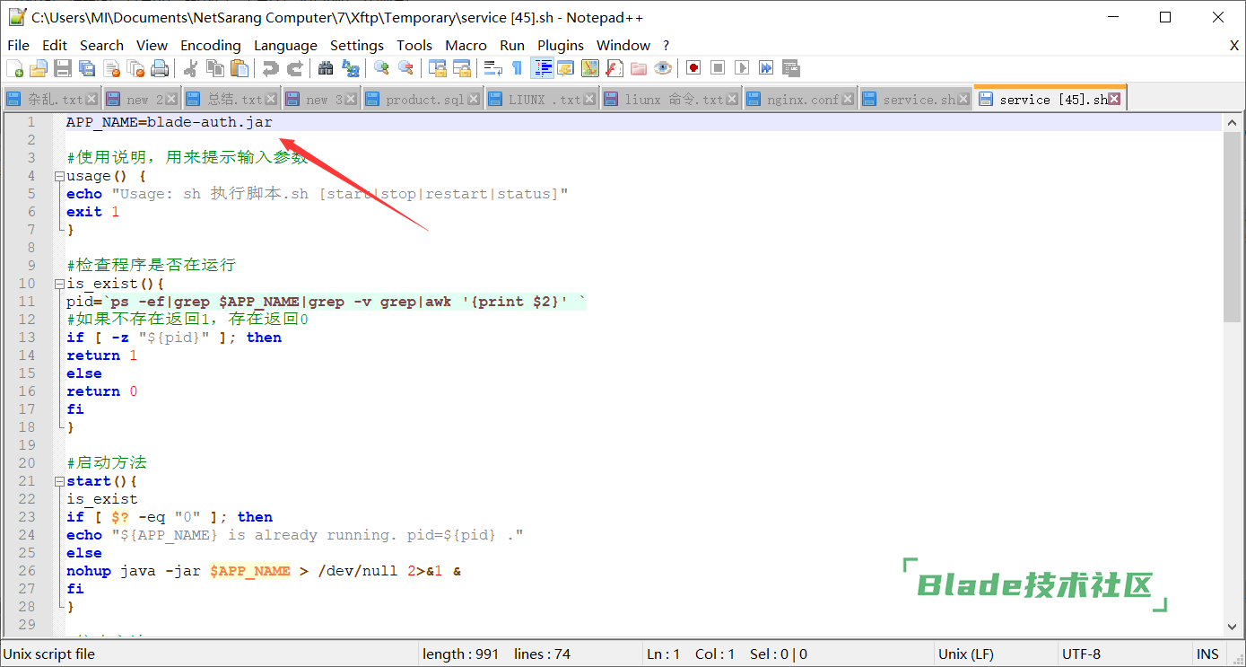Collapse the start() fold marker
Image resolution: width=1246 pixels, height=667 pixels.
click(x=59, y=481)
